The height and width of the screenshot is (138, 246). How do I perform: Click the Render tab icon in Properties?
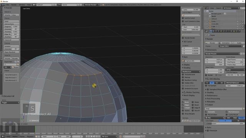click(211, 31)
